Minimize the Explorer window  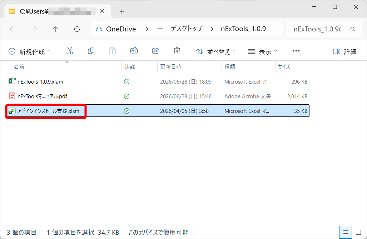[x=314, y=7]
